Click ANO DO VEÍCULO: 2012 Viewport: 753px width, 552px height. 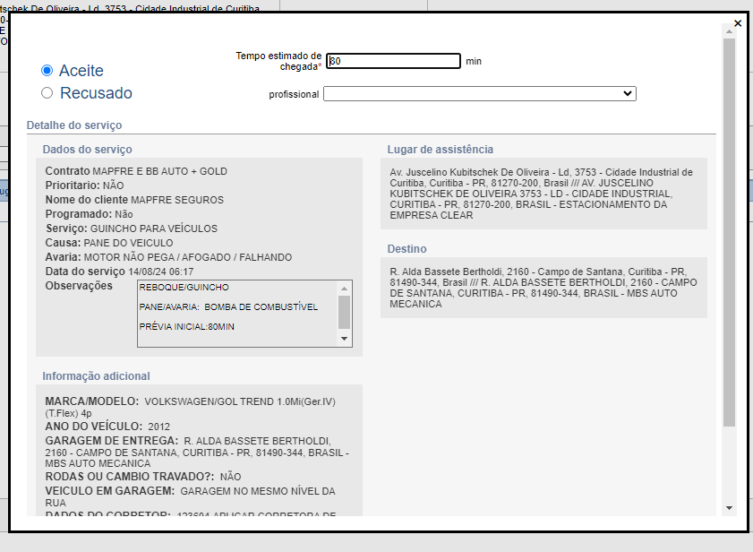[x=107, y=427]
